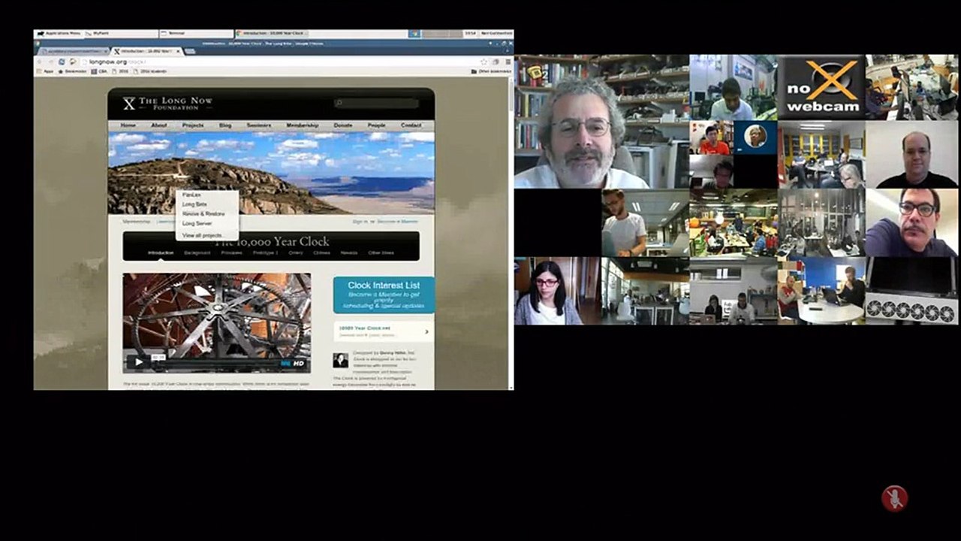Image resolution: width=961 pixels, height=541 pixels.
Task: Open the Apps bookmarks shortcut
Action: pos(45,71)
